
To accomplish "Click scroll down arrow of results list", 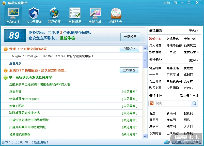I will click(145, 136).
